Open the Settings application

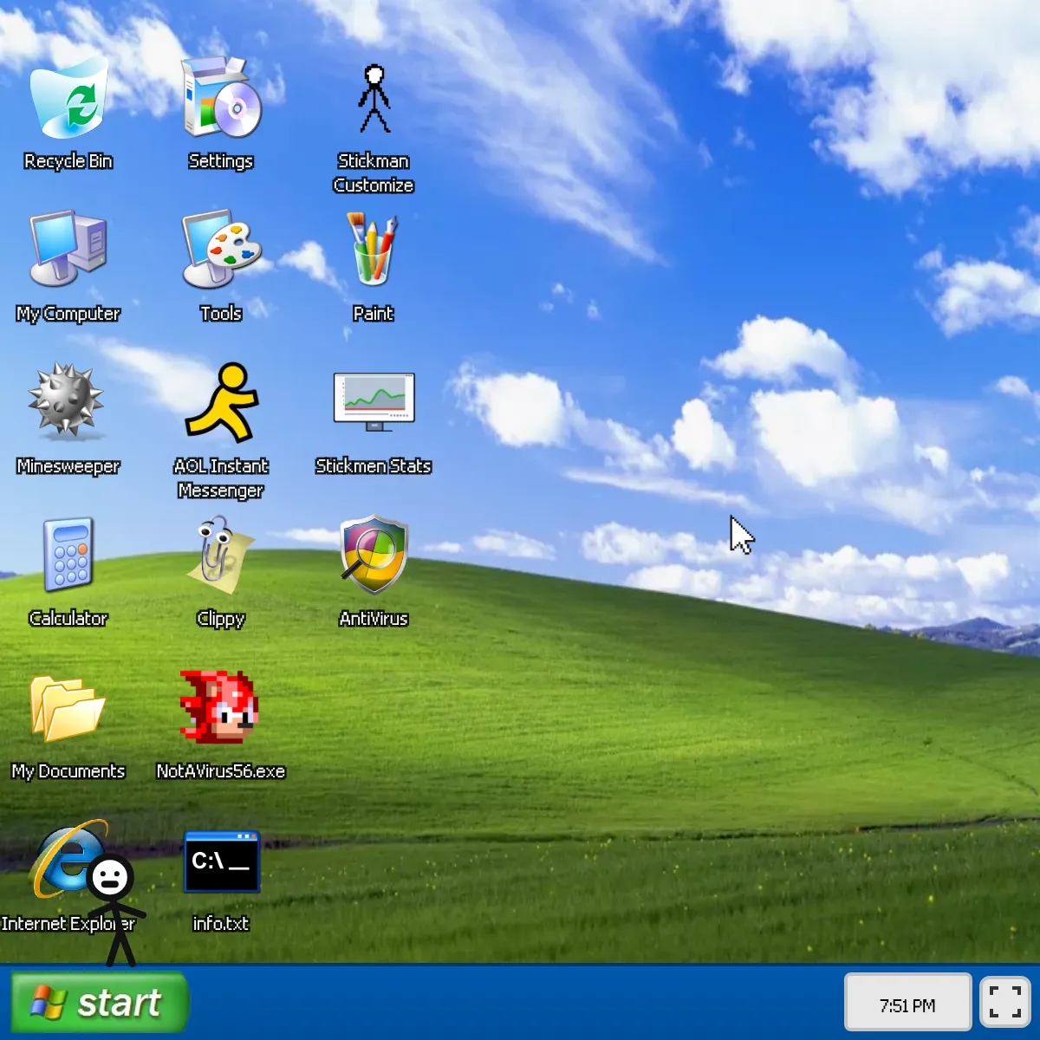pos(221,100)
